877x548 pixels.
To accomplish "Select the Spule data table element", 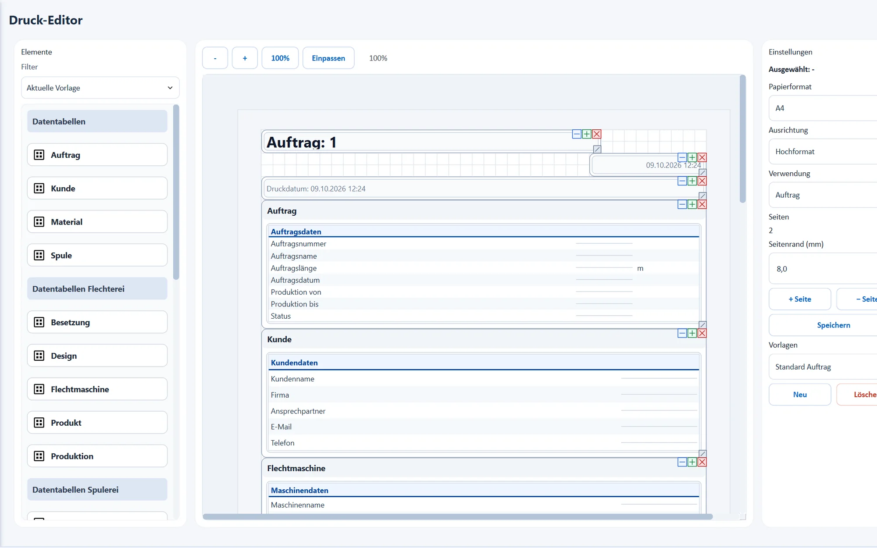I will [97, 255].
